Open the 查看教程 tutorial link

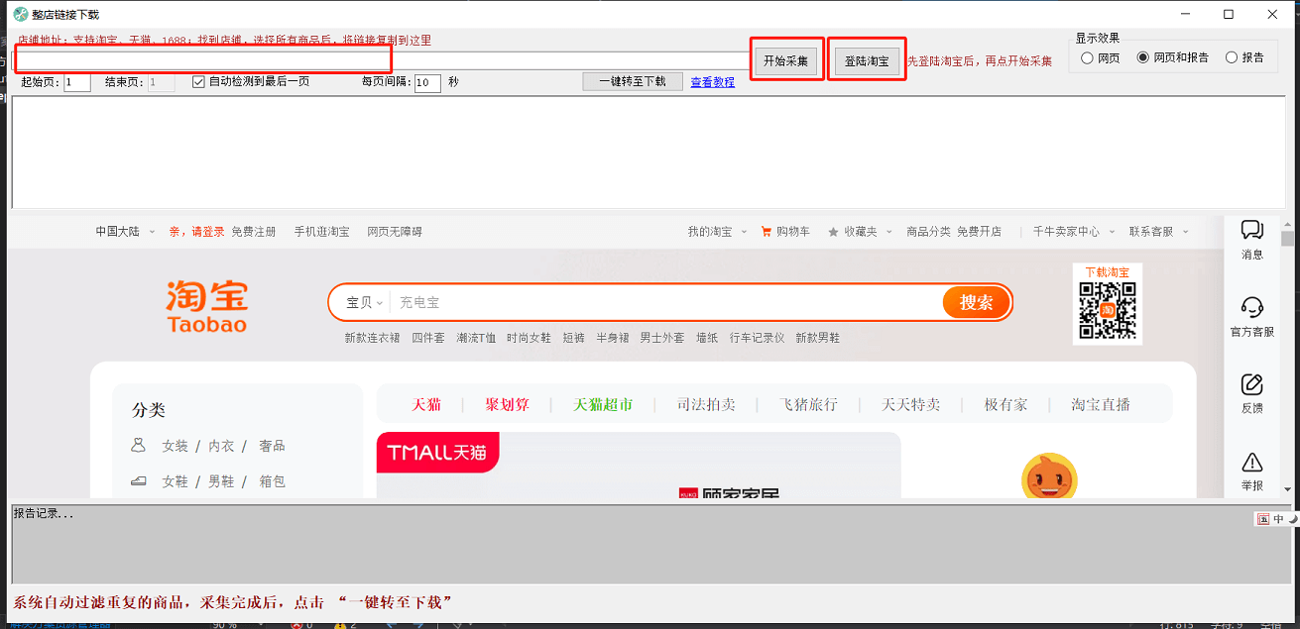coord(713,82)
